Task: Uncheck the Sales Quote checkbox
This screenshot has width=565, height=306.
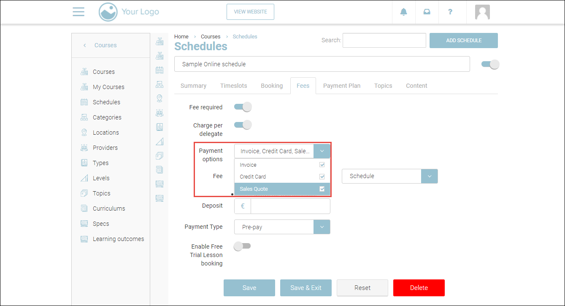Action: click(322, 189)
